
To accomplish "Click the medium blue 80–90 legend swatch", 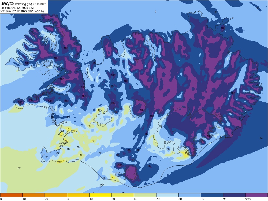I will [190, 195].
